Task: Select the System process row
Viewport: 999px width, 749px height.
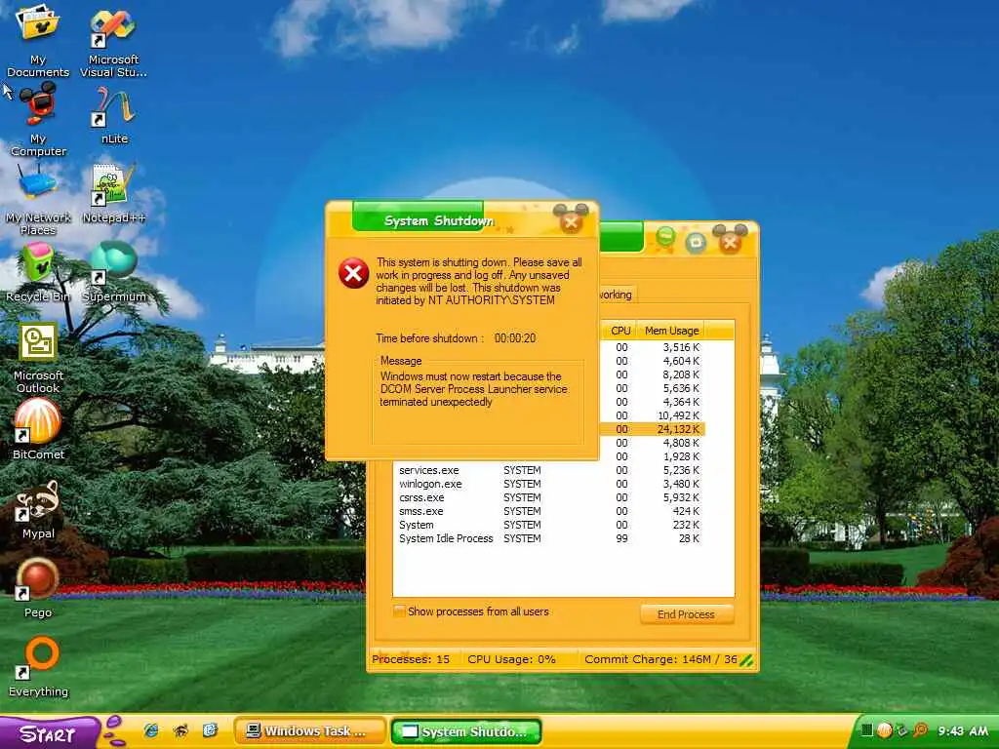Action: 548,525
